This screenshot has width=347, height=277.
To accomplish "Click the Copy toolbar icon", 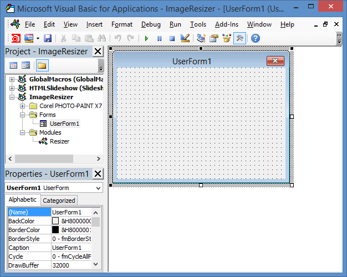I will [76, 38].
